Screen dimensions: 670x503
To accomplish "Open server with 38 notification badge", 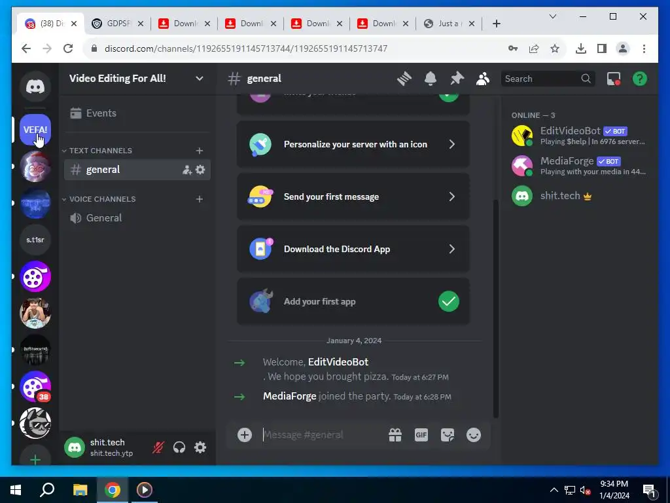I will tap(35, 386).
